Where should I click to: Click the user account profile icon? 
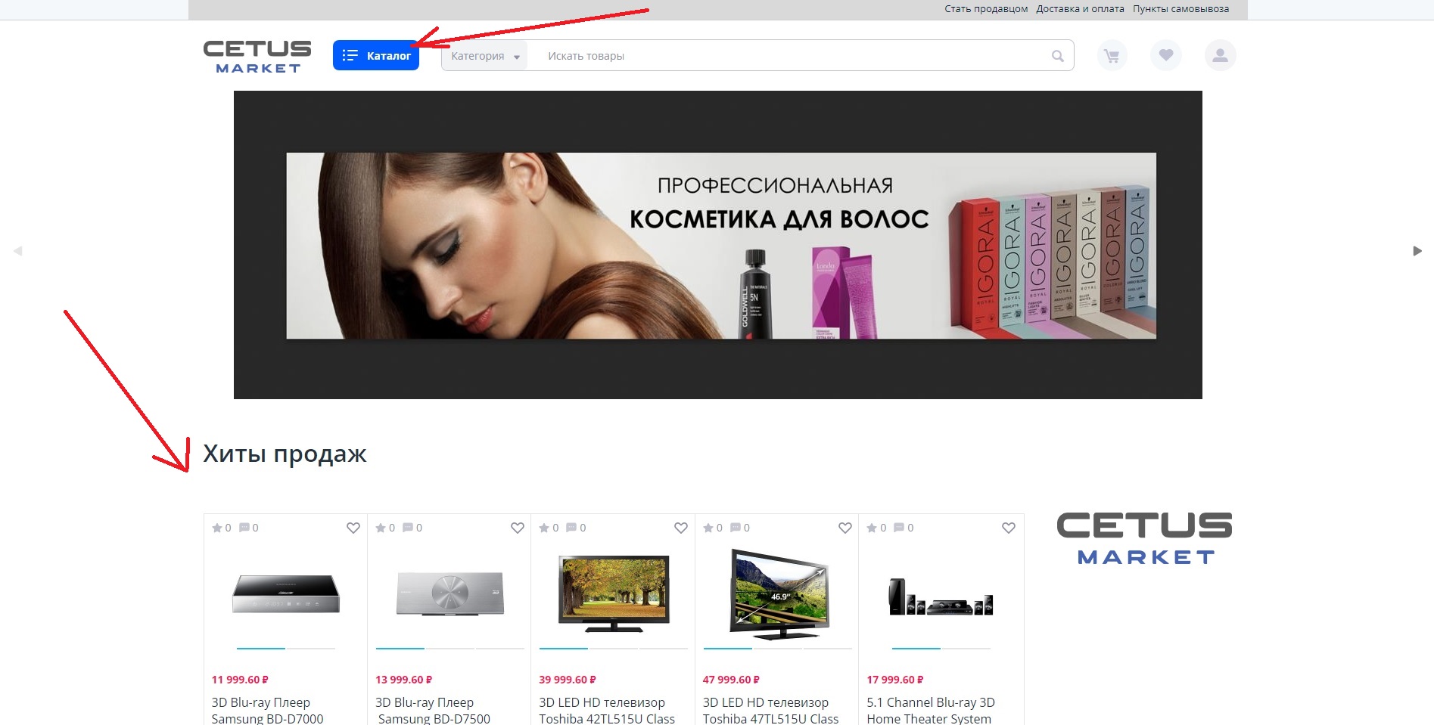coord(1220,55)
